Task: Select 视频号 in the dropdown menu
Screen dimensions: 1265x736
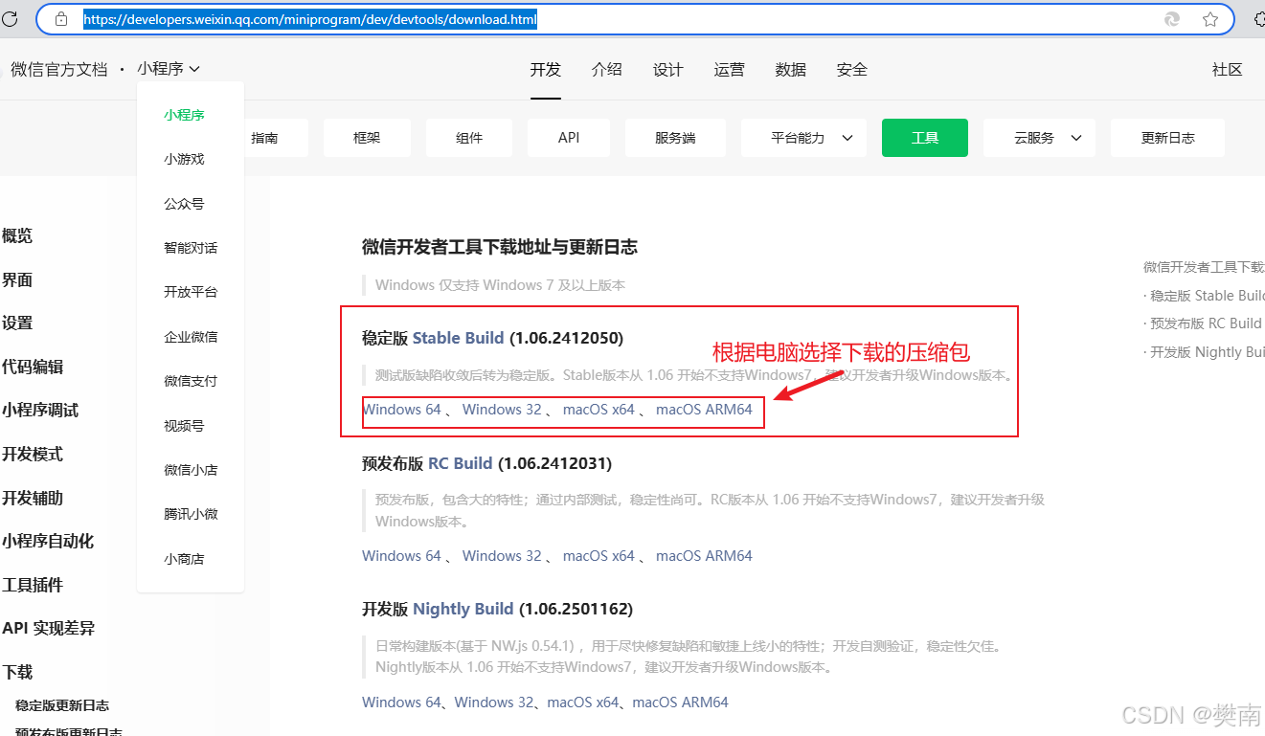Action: (x=185, y=426)
